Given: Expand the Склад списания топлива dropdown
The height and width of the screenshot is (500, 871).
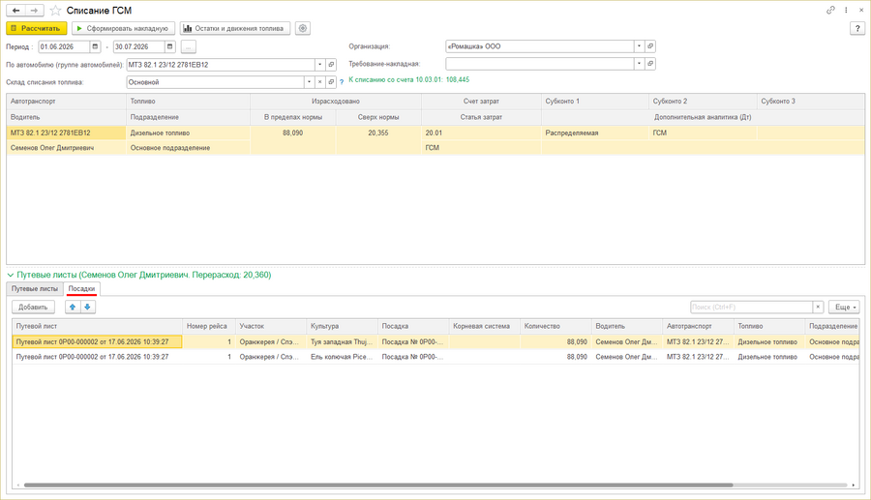Looking at the screenshot, I should click(309, 82).
